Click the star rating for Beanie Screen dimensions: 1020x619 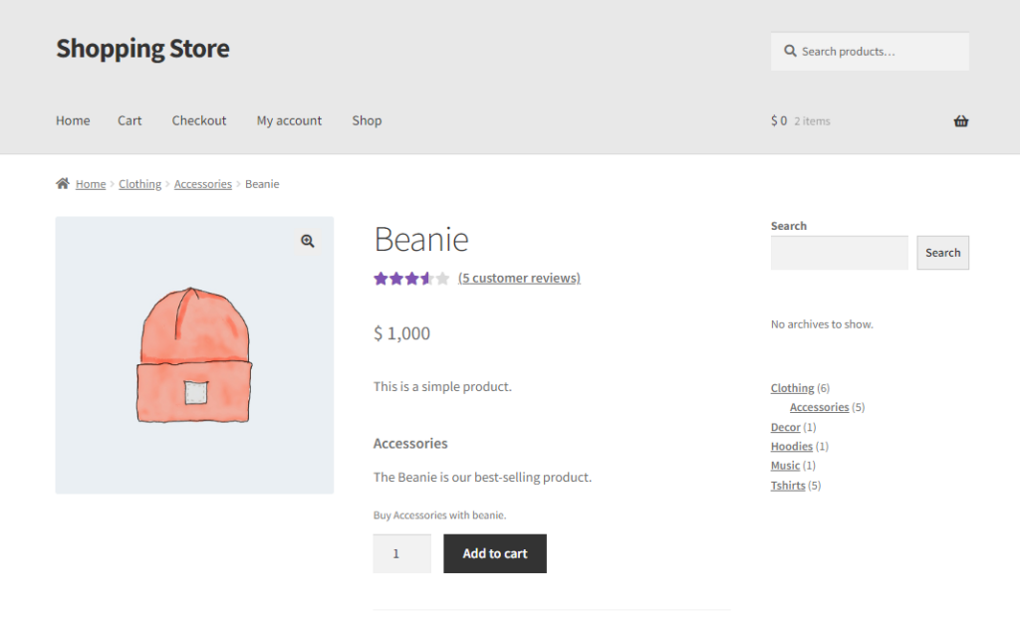[411, 279]
